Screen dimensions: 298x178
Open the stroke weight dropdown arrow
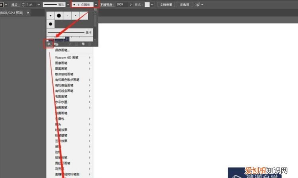pyautogui.click(x=39, y=4)
